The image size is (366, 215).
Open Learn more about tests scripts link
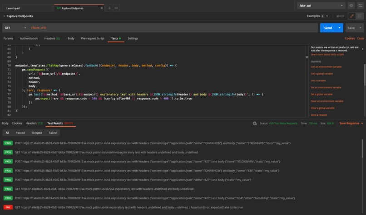tap(327, 54)
